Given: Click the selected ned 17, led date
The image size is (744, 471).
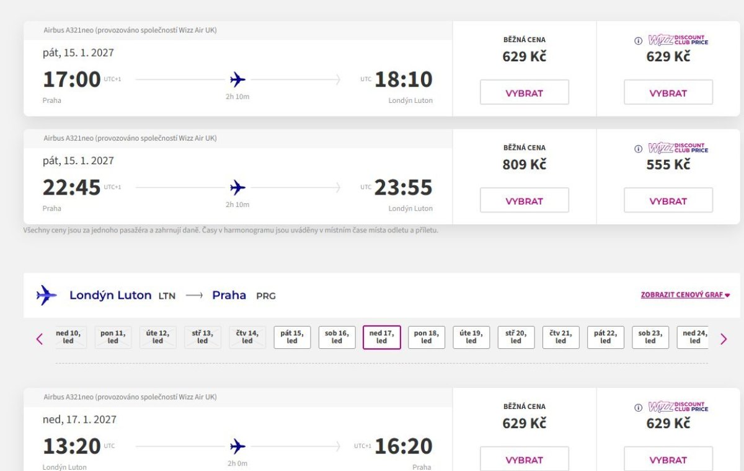Looking at the screenshot, I should (x=382, y=337).
